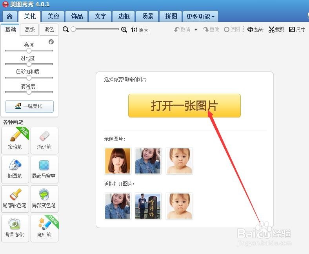This screenshot has width=309, height=254.
Task: Click the zoom in magnifier icon
Action: pyautogui.click(x=124, y=29)
